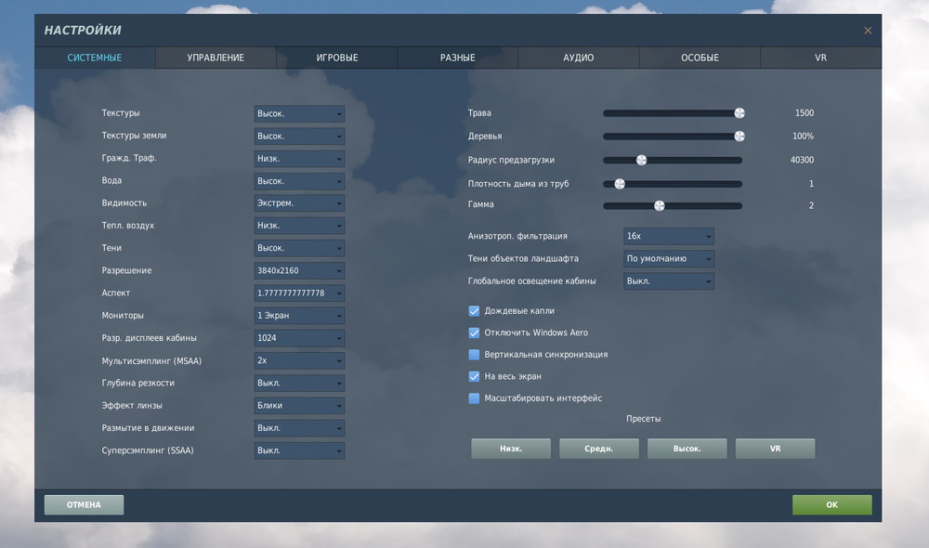
Task: Expand the Анизотроп. фильтрация dropdown
Action: [x=668, y=236]
